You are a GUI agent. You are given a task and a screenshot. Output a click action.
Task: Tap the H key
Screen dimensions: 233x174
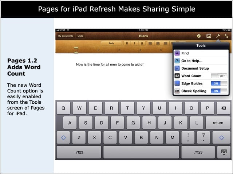[149, 123]
